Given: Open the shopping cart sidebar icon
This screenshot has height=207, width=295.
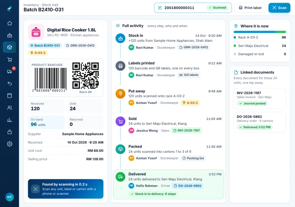Looking at the screenshot, I should tap(10, 59).
